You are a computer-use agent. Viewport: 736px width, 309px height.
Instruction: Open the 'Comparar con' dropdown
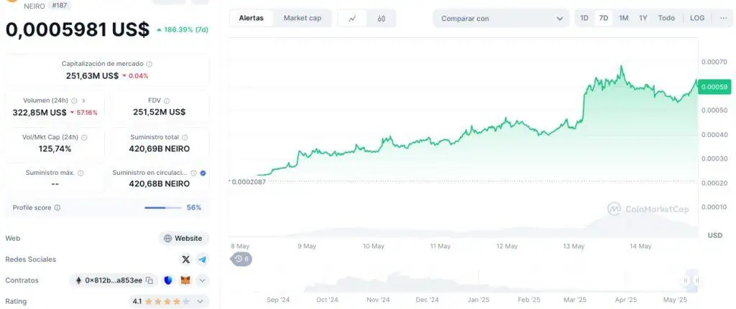coord(501,18)
